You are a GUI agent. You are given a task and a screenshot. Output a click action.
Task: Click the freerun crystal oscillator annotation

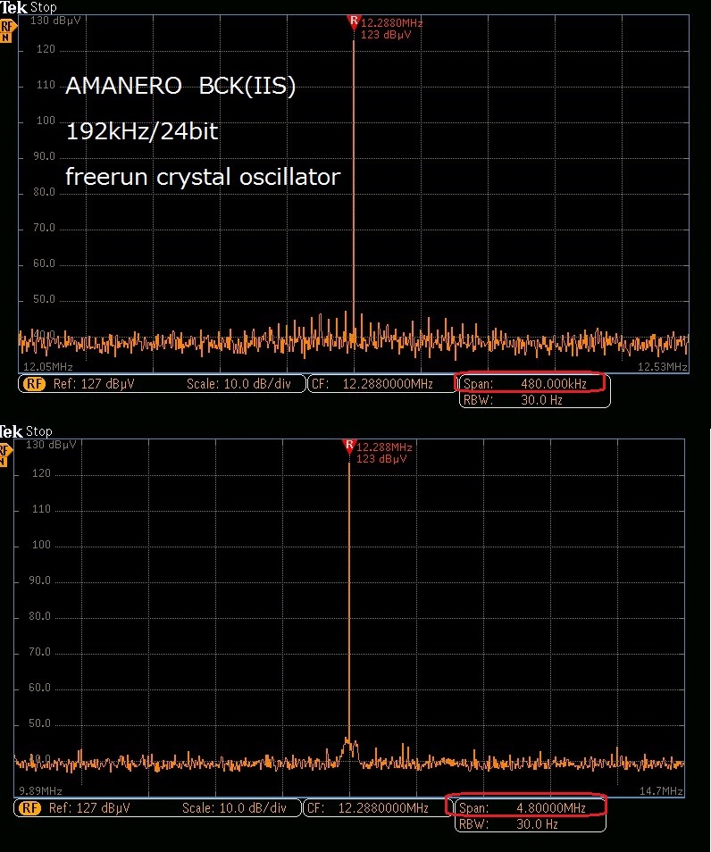pyautogui.click(x=203, y=177)
